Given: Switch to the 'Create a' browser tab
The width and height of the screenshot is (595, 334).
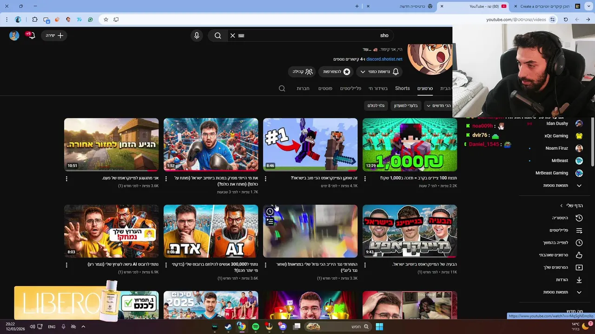Looking at the screenshot, I should [547, 6].
